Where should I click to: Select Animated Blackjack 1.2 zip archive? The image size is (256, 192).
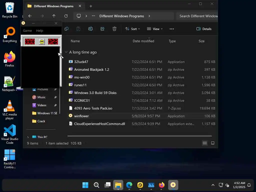[x=141, y=69]
